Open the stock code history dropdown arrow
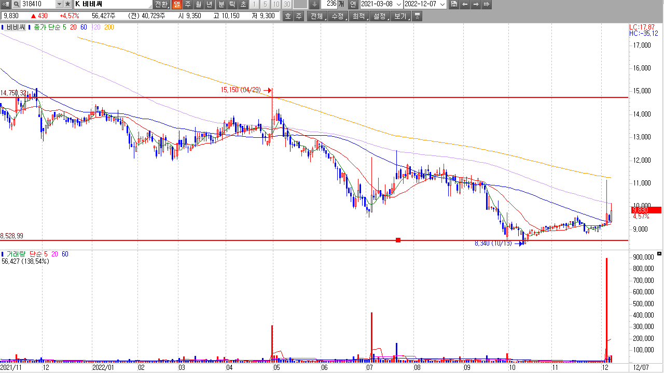Viewport: 664px width, 373px height. click(x=59, y=4)
